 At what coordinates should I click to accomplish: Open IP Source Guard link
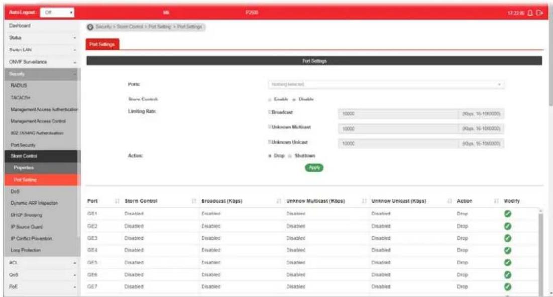[27, 227]
